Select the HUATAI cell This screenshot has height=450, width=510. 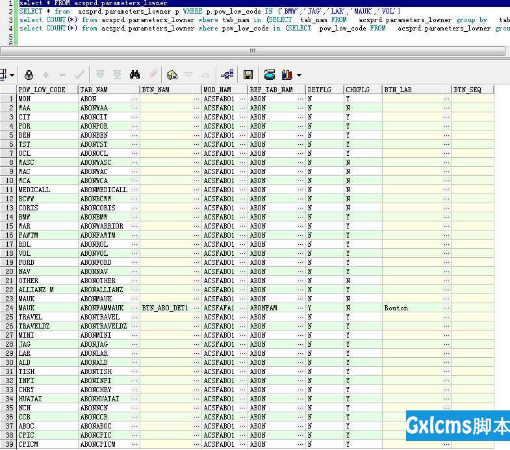coord(47,399)
